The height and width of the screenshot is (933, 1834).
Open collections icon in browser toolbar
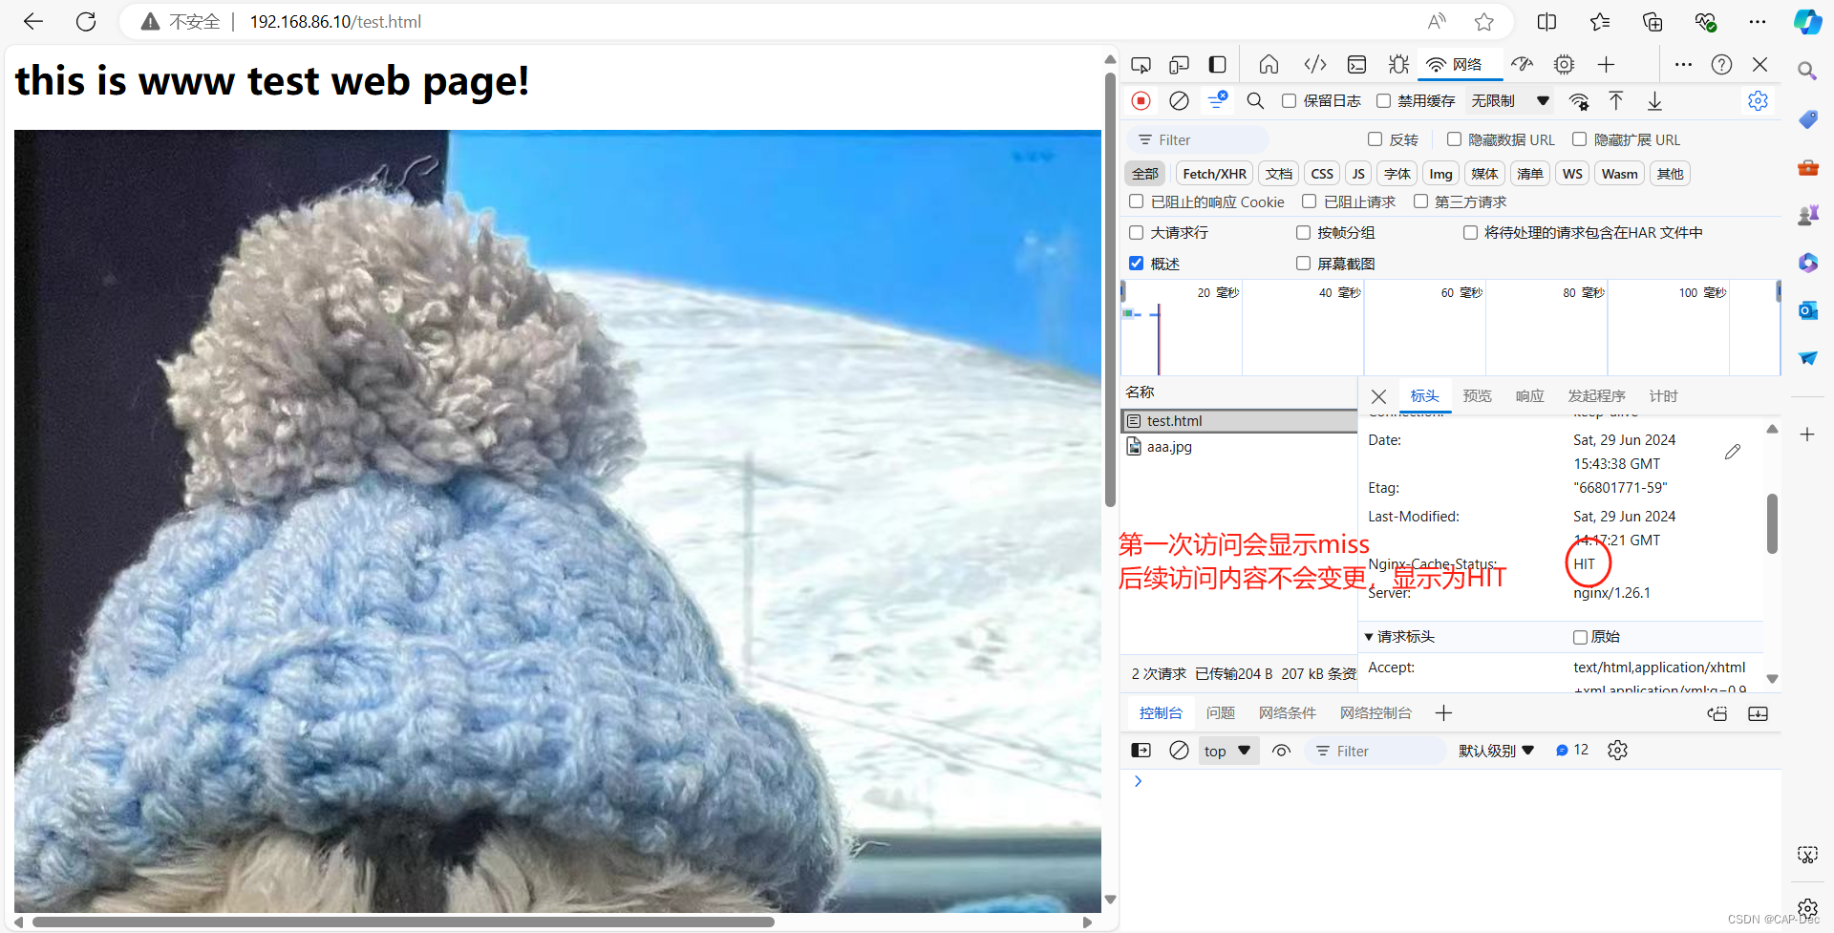pyautogui.click(x=1653, y=21)
